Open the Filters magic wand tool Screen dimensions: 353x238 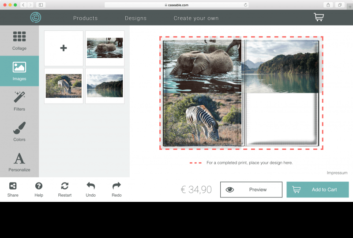(19, 101)
